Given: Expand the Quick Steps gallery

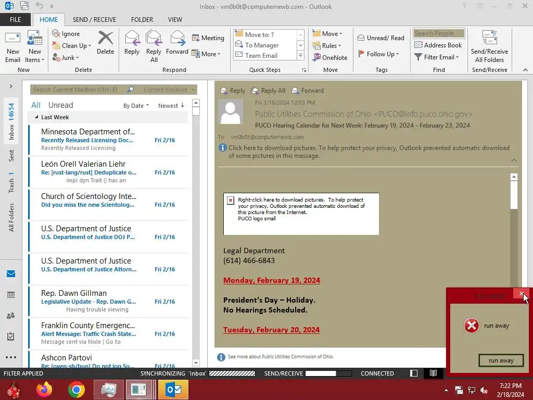Looking at the screenshot, I should click(300, 55).
